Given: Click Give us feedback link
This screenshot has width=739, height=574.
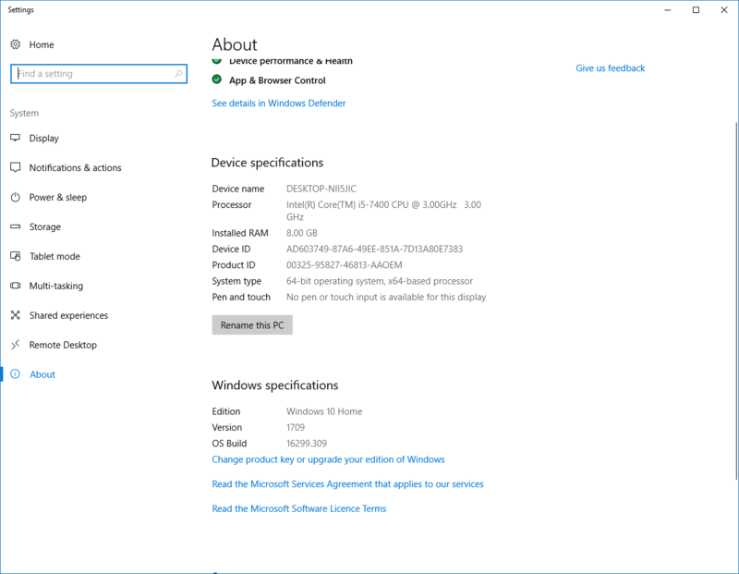Looking at the screenshot, I should point(610,68).
